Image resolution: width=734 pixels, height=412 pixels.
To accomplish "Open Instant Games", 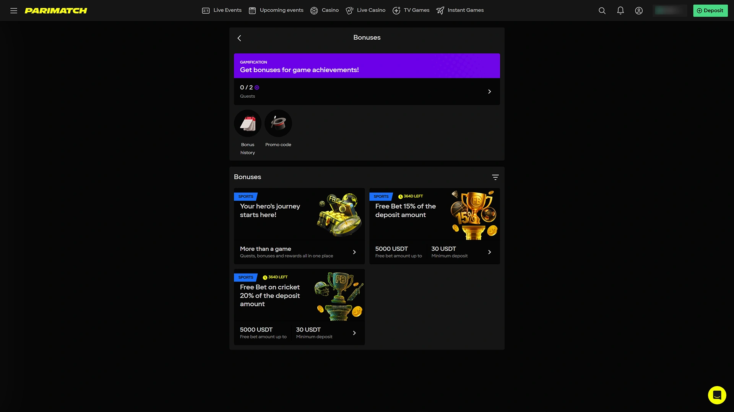I will pyautogui.click(x=460, y=10).
